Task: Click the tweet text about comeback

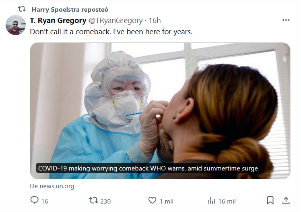Action: [111, 31]
